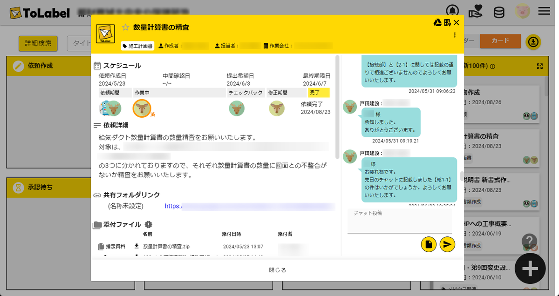The image size is (559, 296).
Task: Download 数量計算書の精査.zip via download arrow
Action: [x=136, y=246]
